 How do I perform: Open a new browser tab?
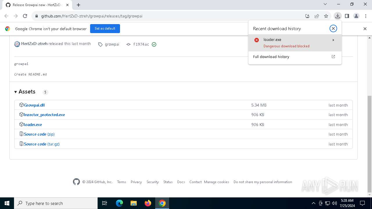pyautogui.click(x=78, y=5)
